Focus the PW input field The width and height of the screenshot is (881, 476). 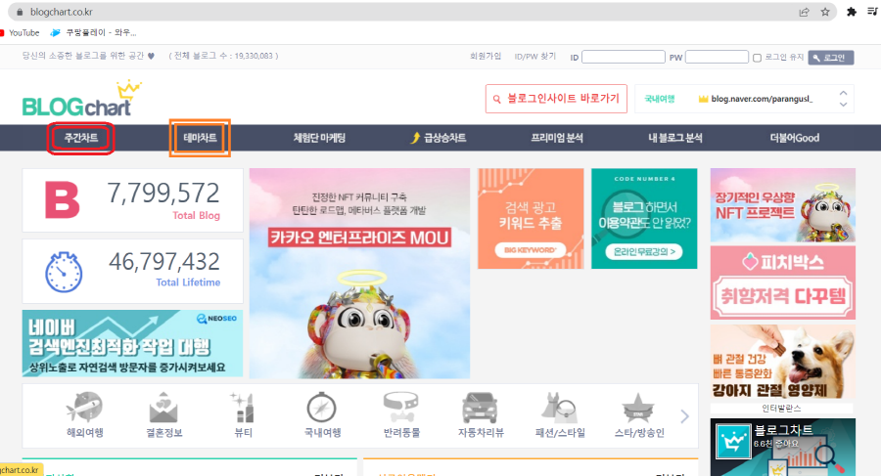717,57
